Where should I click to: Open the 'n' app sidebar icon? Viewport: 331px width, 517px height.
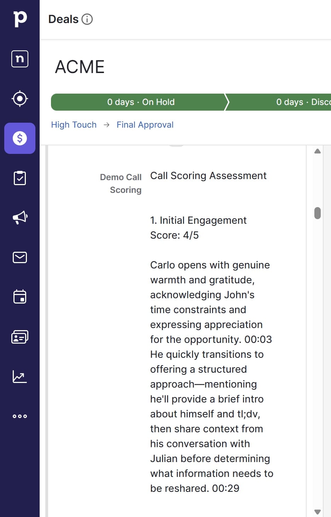(20, 59)
